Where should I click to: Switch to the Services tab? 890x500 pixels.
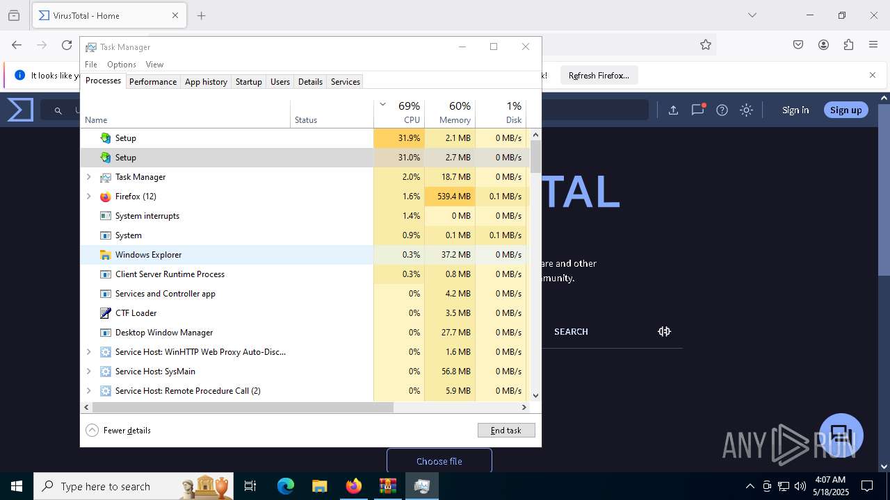(346, 82)
